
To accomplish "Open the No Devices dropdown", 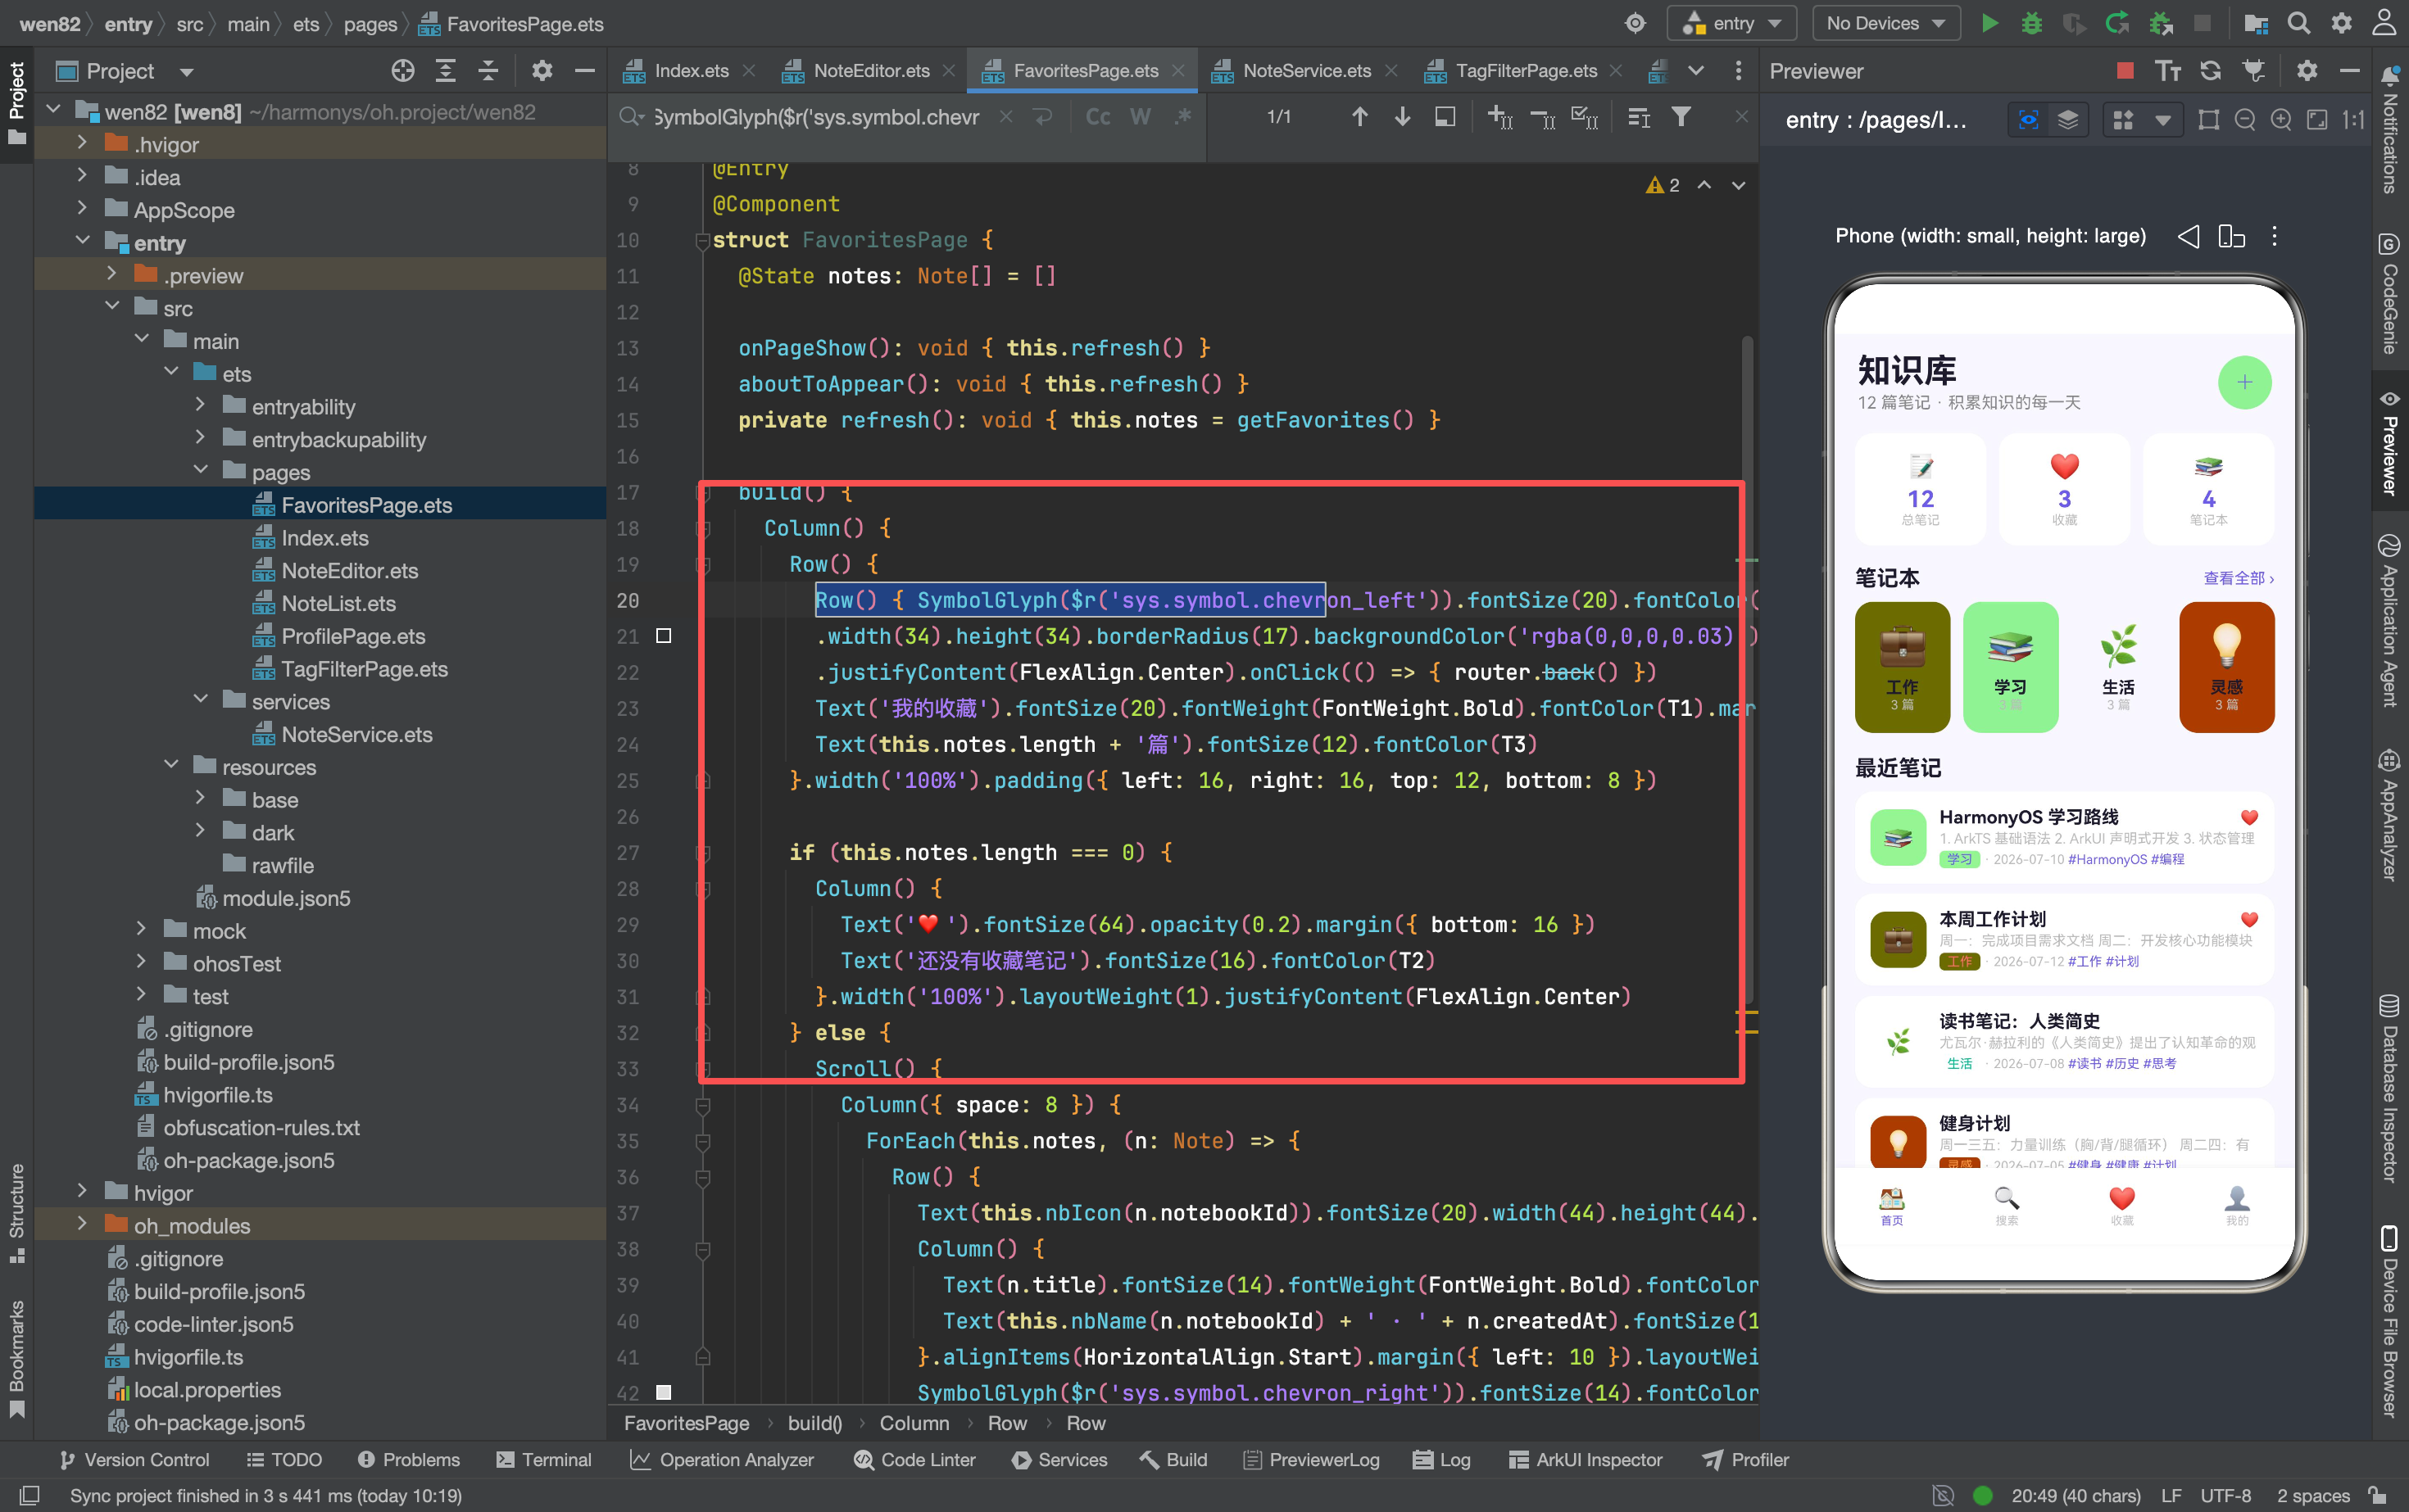I will pyautogui.click(x=1885, y=23).
